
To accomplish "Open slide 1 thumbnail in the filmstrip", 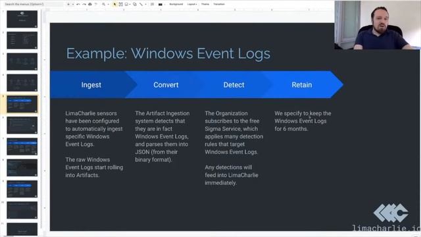I will (x=22, y=19).
